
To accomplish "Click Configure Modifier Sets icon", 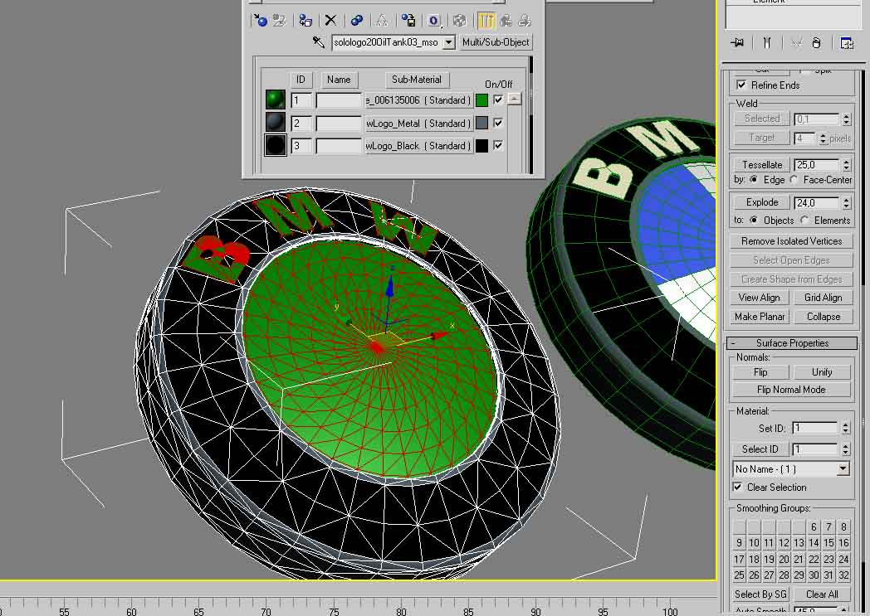I will [847, 42].
